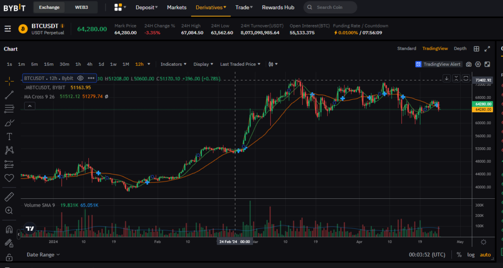
Task: Select the 1h timeframe
Action: tap(78, 64)
